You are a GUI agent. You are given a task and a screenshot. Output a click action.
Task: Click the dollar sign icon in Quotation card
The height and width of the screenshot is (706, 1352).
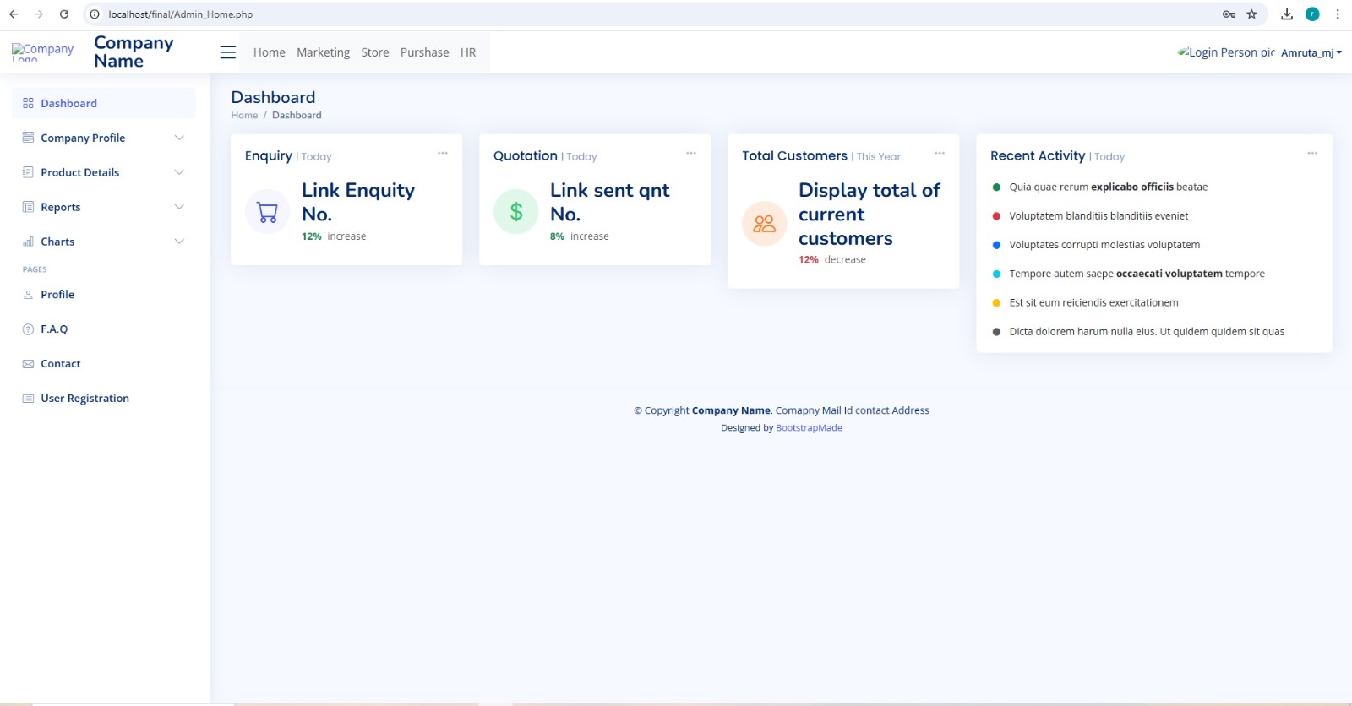[x=515, y=212]
